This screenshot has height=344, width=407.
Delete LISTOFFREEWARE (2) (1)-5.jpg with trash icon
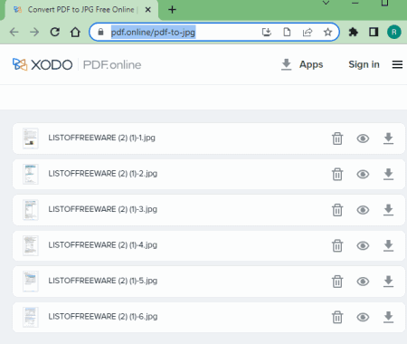pyautogui.click(x=337, y=282)
